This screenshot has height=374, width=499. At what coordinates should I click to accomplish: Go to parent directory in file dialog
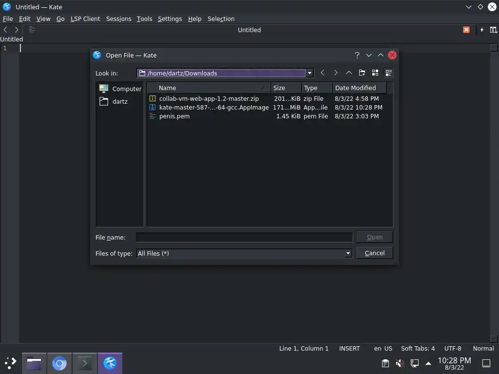349,73
